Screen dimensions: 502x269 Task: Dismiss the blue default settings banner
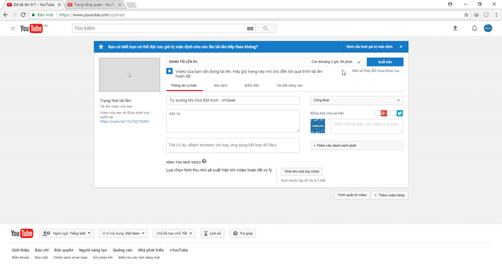(x=401, y=46)
